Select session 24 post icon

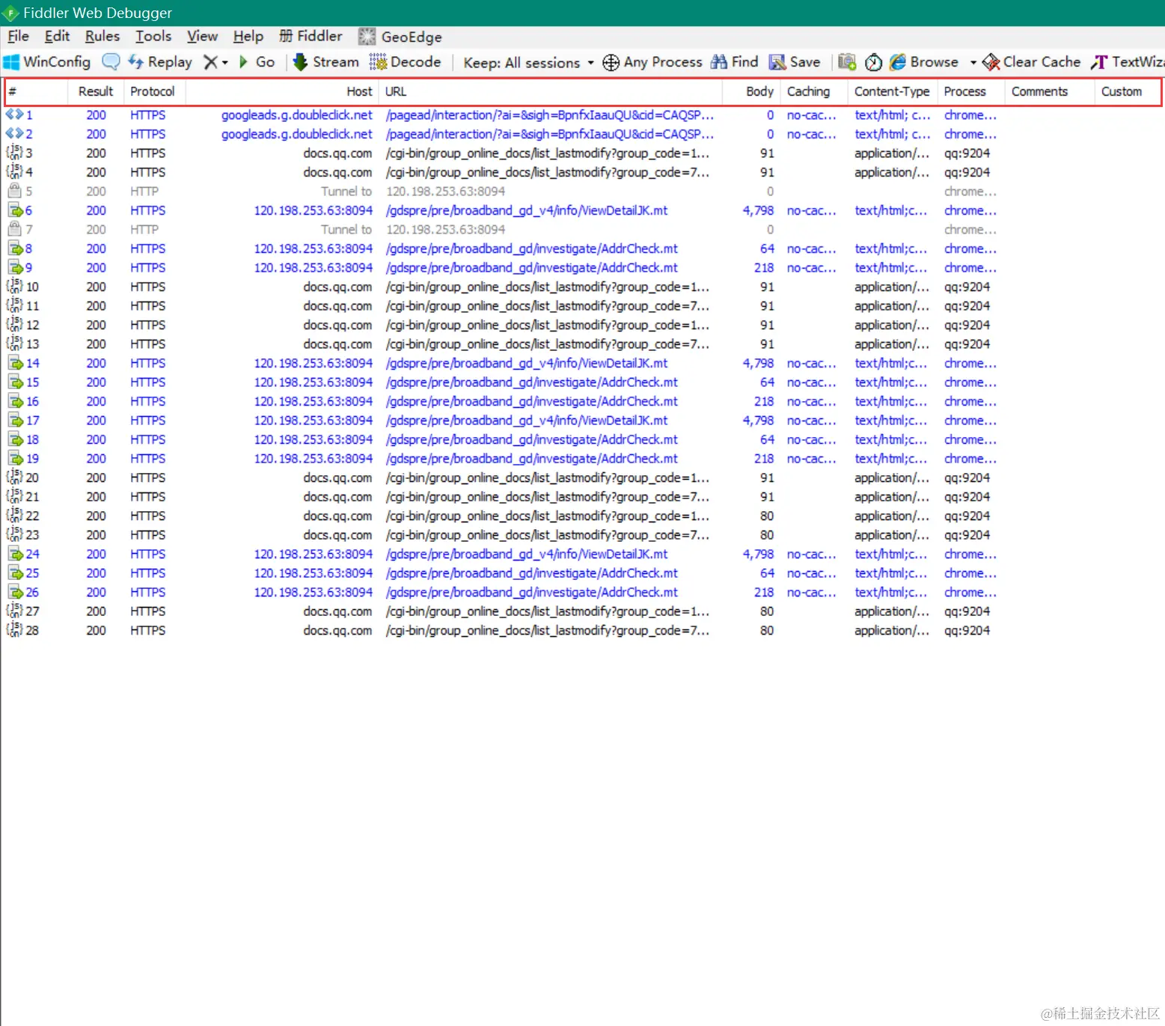click(15, 554)
